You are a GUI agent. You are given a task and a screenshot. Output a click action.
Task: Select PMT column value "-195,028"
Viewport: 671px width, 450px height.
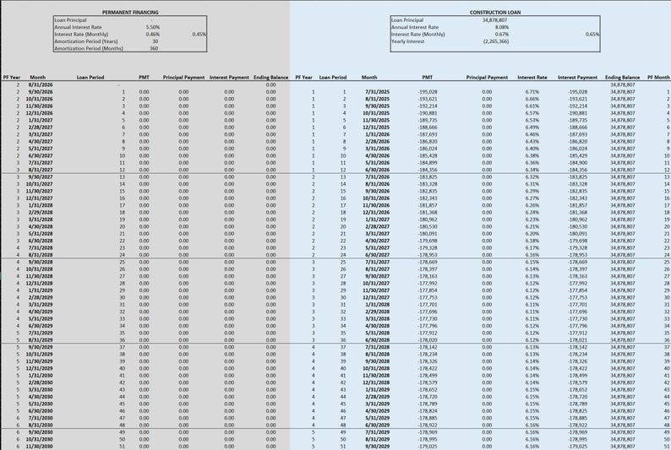(428, 92)
